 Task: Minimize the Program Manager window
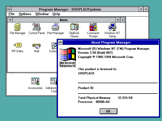click(141, 9)
